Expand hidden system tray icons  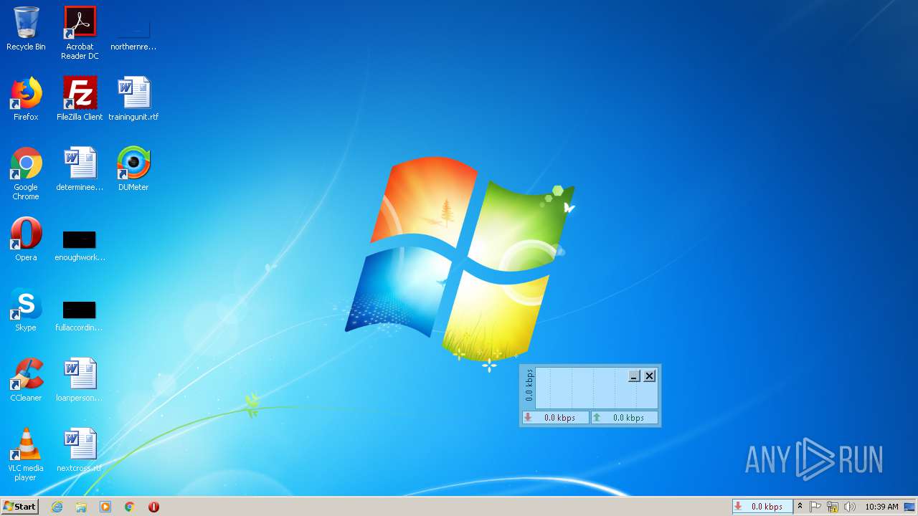click(x=800, y=507)
